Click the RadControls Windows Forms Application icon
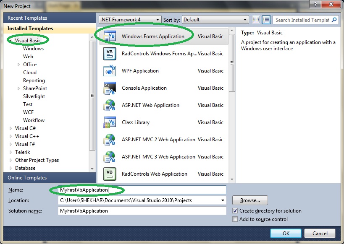The width and height of the screenshot is (344, 244). click(110, 54)
